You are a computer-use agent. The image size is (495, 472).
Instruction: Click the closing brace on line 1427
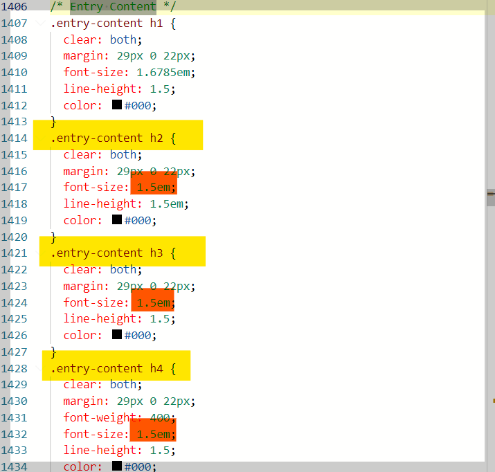(x=53, y=352)
